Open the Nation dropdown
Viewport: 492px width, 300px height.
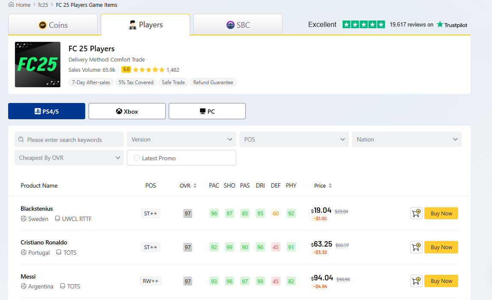(x=407, y=140)
